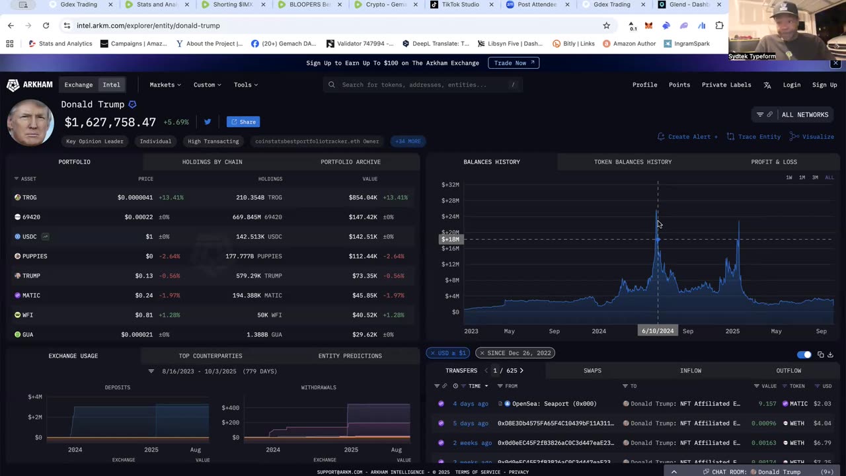
Task: Click the USDC token icon in the portfolio
Action: (x=18, y=237)
